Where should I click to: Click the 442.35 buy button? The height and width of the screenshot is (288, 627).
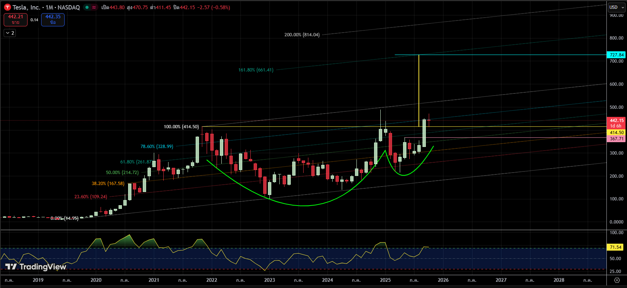pos(53,19)
